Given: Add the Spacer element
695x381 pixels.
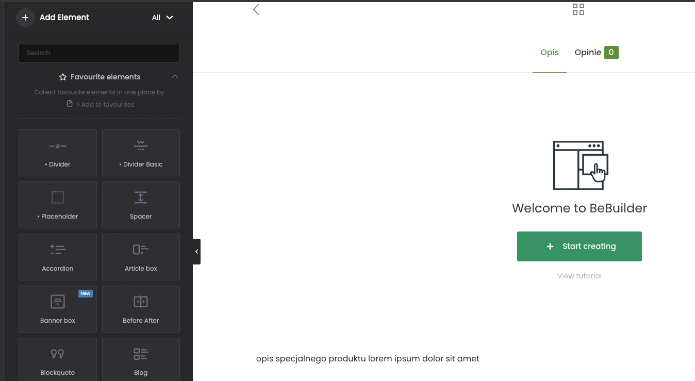Looking at the screenshot, I should 141,205.
